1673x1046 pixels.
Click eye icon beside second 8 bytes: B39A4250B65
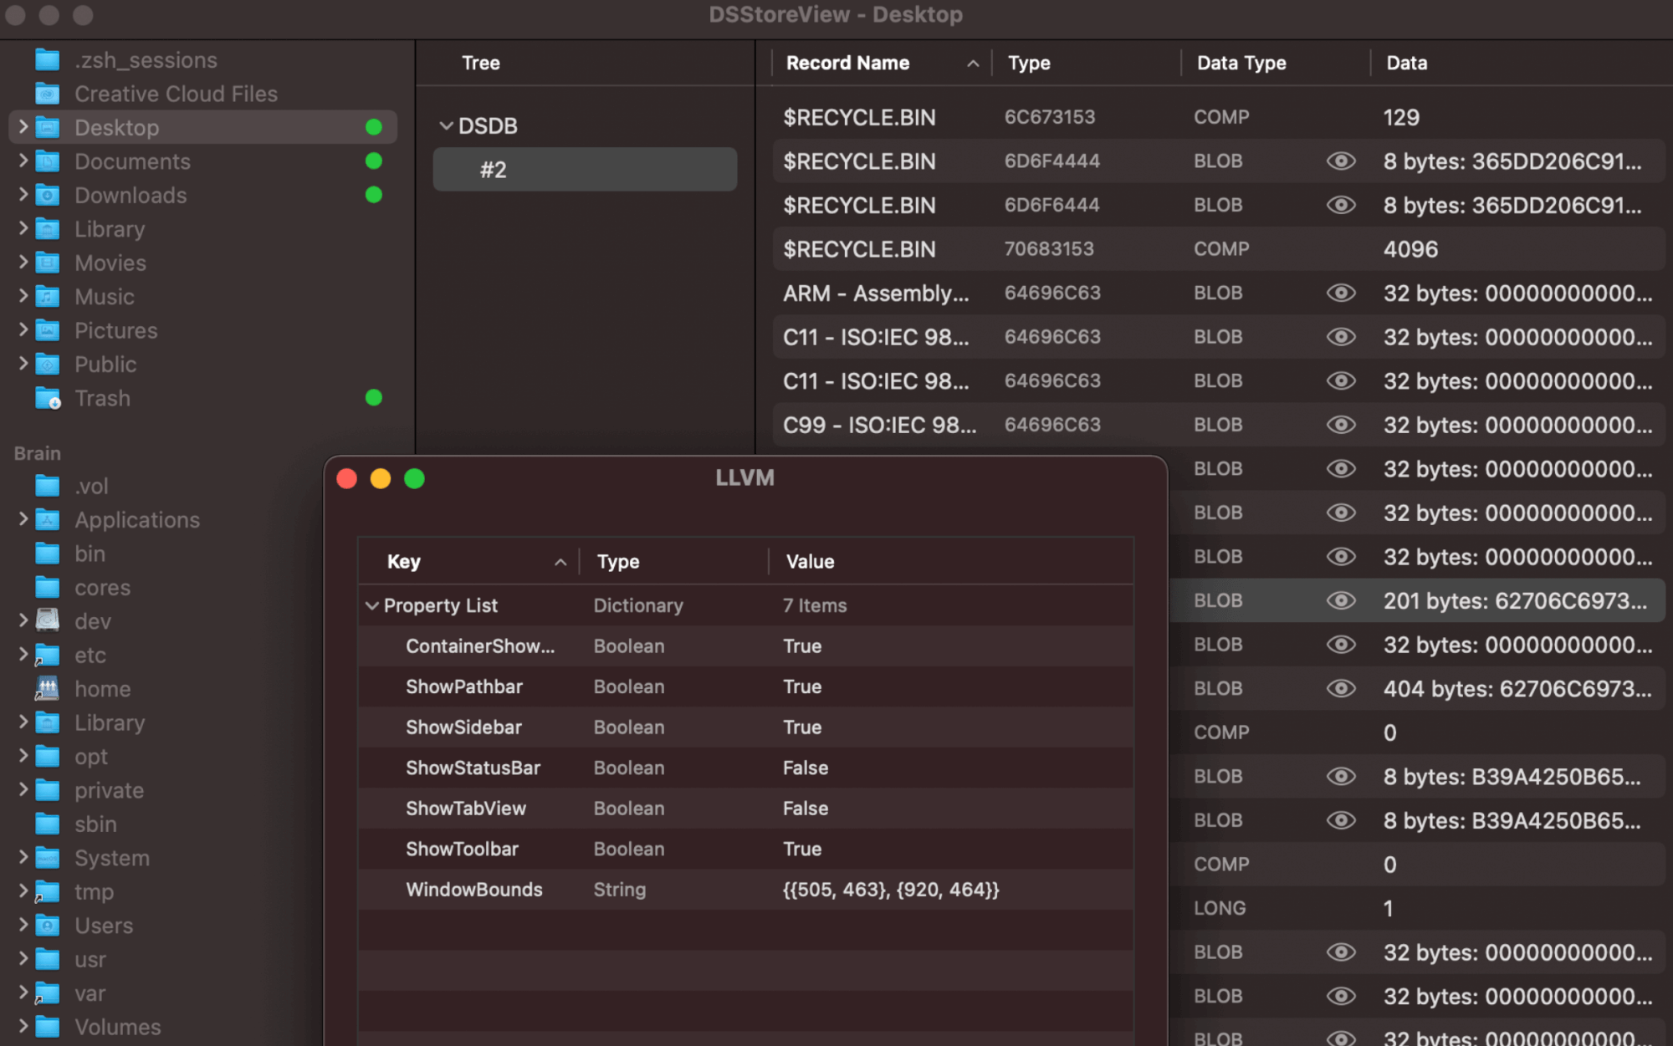[x=1341, y=821]
